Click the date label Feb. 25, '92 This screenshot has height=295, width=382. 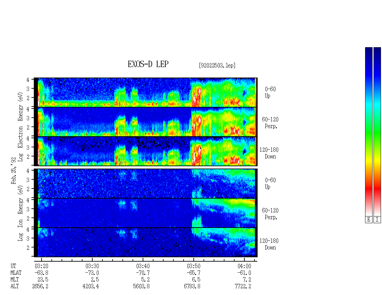coord(14,171)
